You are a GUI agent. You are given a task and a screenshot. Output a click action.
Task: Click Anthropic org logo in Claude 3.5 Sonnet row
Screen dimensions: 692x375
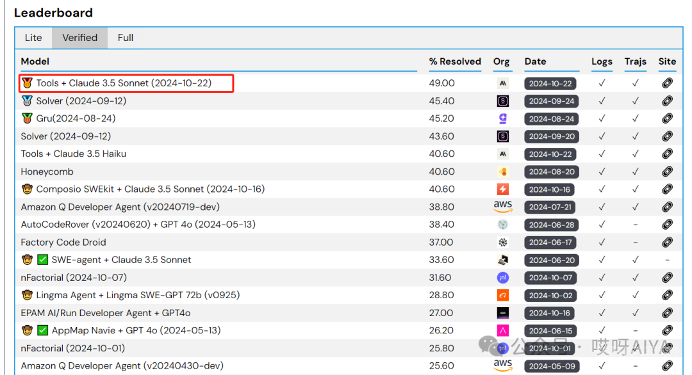pos(503,83)
